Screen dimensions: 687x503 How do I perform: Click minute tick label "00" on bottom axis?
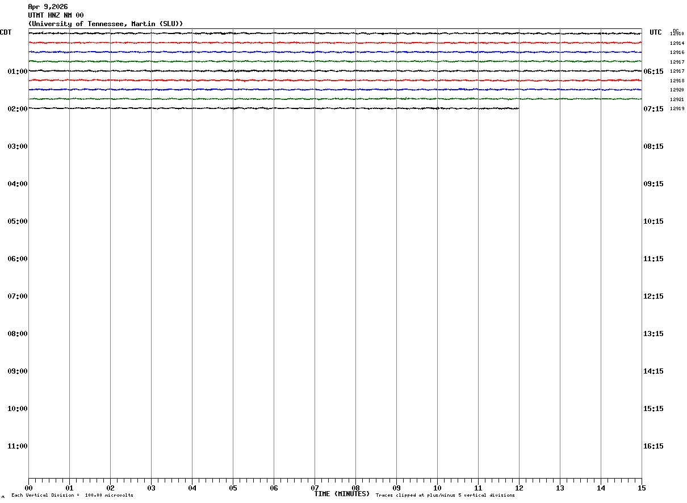[x=28, y=488]
